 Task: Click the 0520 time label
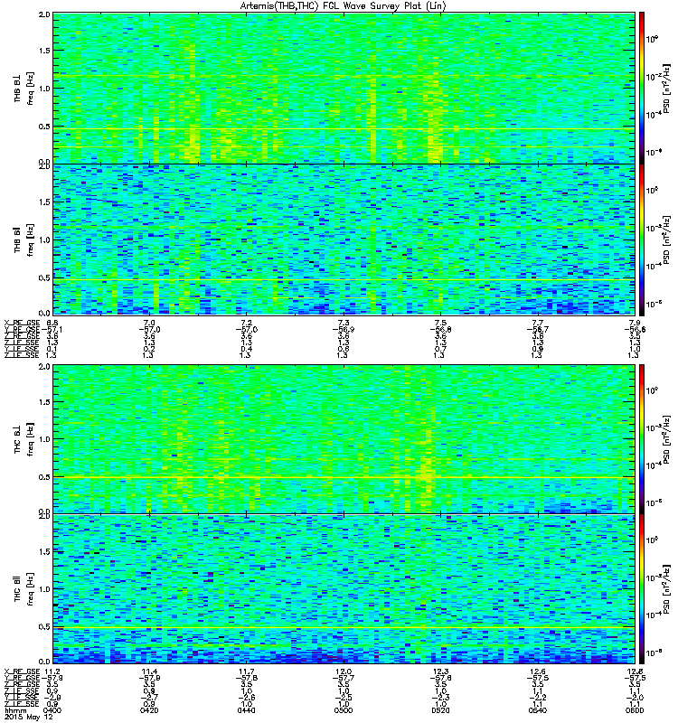[x=441, y=710]
